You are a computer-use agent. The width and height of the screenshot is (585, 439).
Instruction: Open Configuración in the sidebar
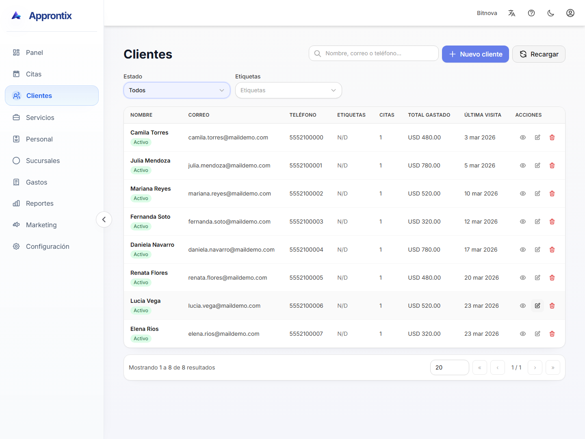(52, 246)
